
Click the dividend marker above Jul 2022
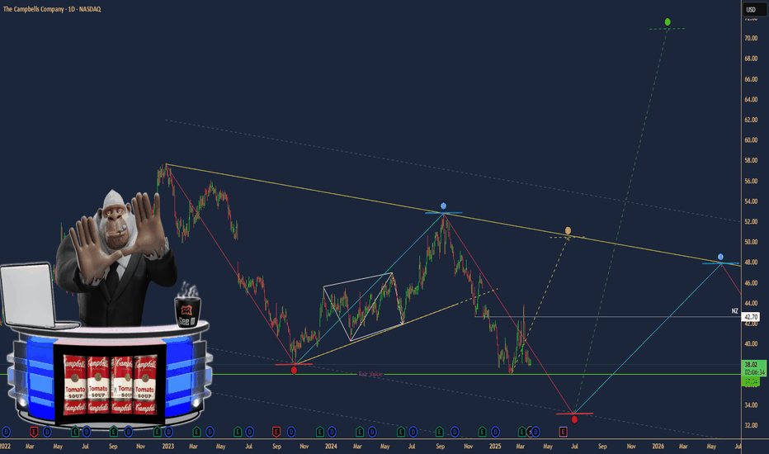[87, 432]
